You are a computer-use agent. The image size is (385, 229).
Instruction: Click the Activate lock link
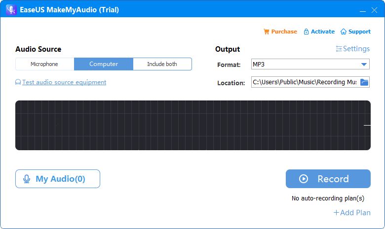click(x=319, y=32)
